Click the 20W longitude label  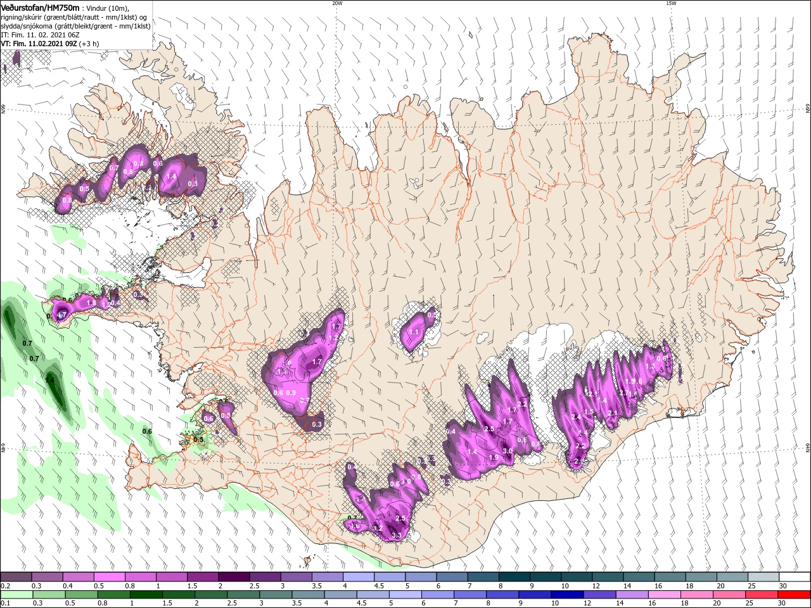tap(337, 3)
